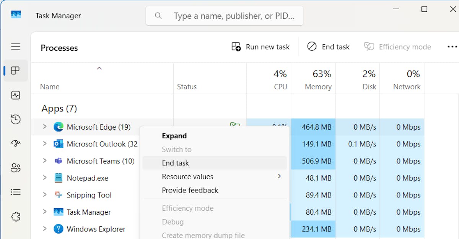The height and width of the screenshot is (239, 459).
Task: Sort by the Memory column header
Action: [x=313, y=79]
